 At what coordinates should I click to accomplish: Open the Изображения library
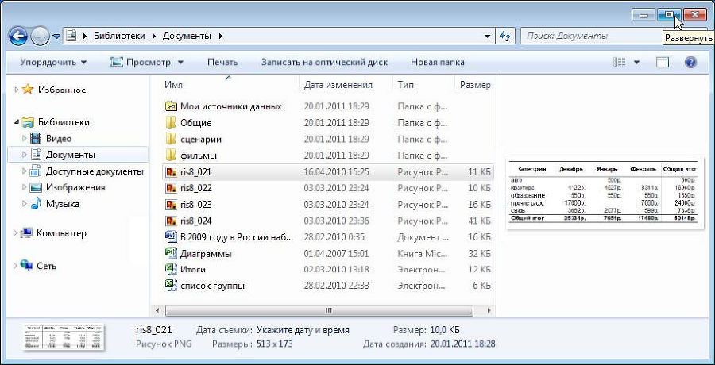[75, 187]
